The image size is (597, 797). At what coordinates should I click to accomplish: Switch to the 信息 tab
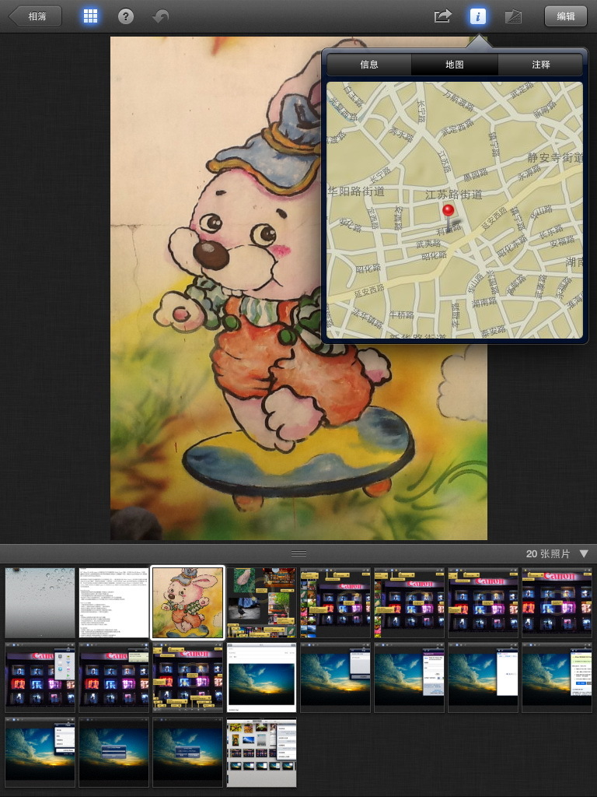coord(369,65)
